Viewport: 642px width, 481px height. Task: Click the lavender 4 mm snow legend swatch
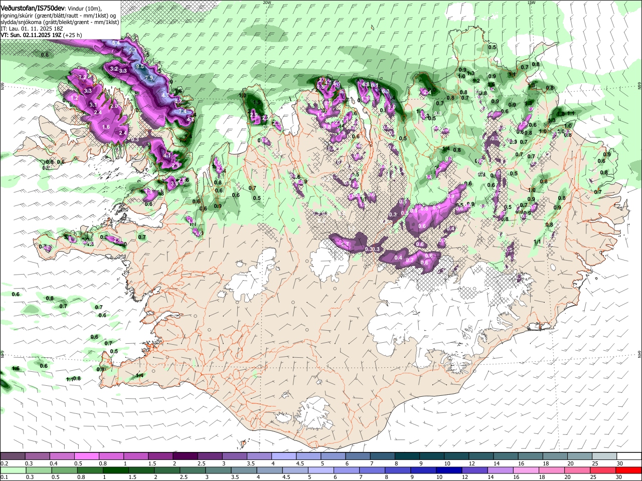tap(284, 456)
